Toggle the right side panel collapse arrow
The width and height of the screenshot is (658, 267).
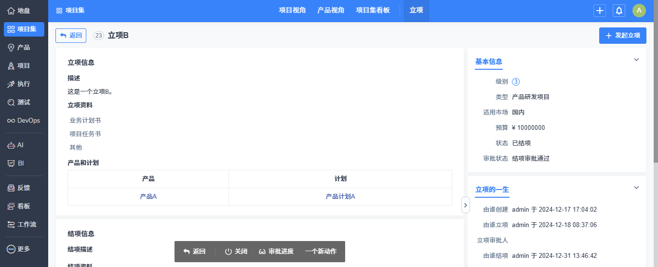pos(466,205)
